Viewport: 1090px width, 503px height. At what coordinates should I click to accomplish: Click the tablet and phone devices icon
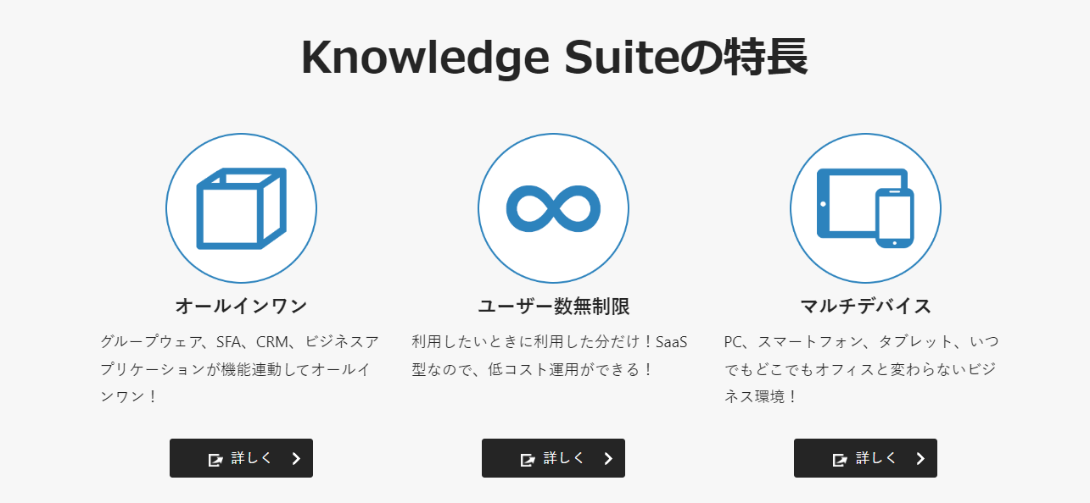click(x=865, y=208)
